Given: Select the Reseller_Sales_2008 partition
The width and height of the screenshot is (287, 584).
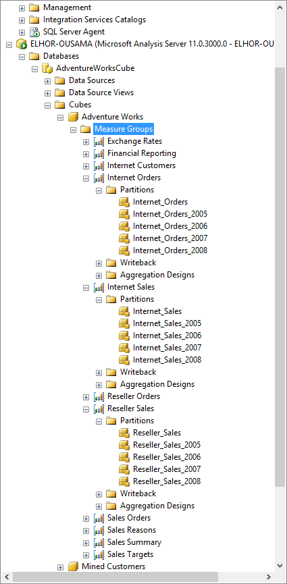Looking at the screenshot, I should (x=167, y=481).
